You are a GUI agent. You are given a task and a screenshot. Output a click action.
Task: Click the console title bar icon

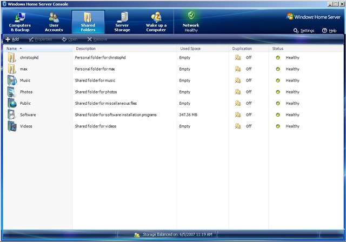[x=4, y=4]
